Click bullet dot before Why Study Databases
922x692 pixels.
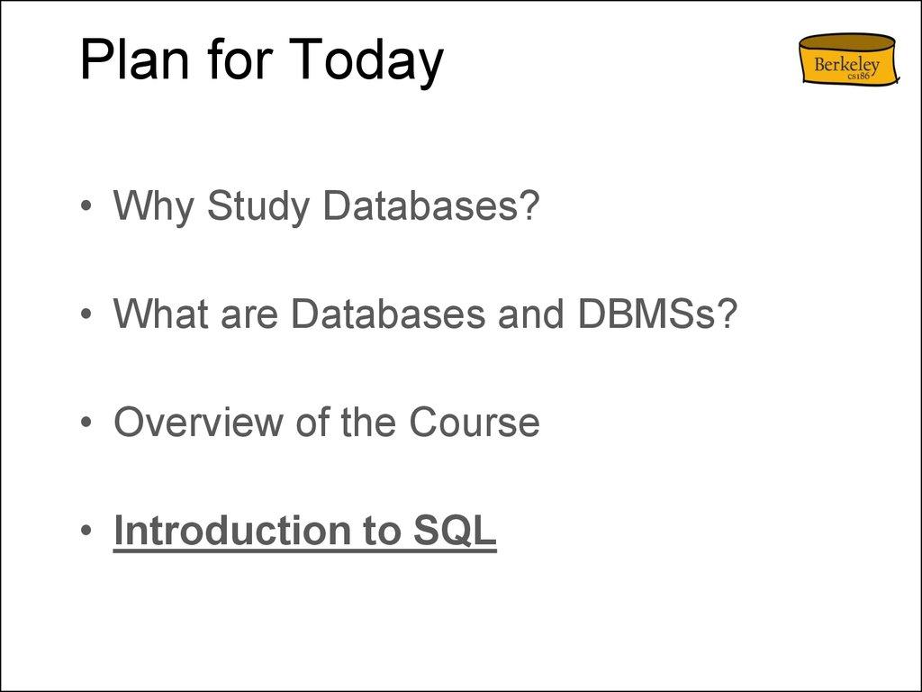pyautogui.click(x=85, y=208)
